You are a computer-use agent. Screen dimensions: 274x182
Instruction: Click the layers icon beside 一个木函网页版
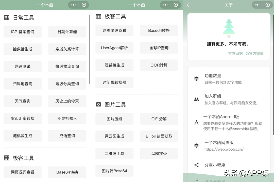[196, 145]
